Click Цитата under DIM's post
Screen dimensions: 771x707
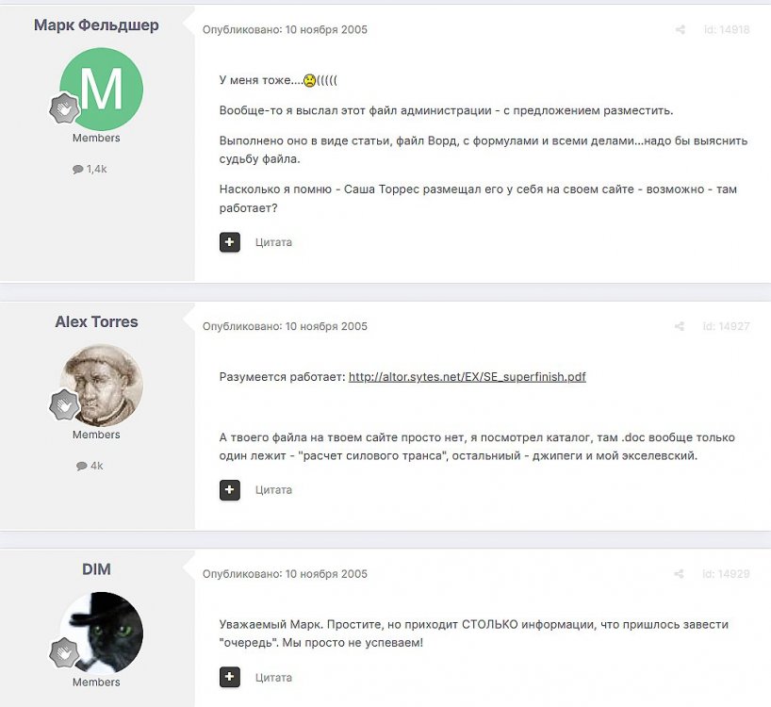[x=273, y=678]
